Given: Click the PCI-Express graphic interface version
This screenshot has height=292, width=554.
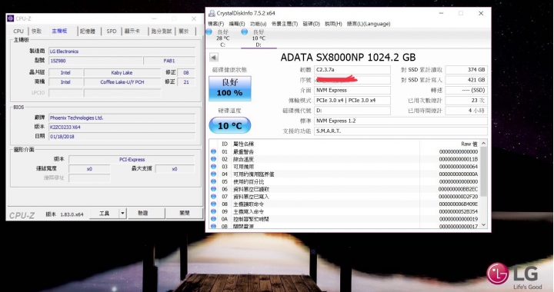Looking at the screenshot, I should [132, 159].
